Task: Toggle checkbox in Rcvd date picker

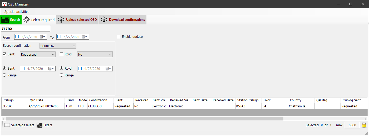Action: 80,69
